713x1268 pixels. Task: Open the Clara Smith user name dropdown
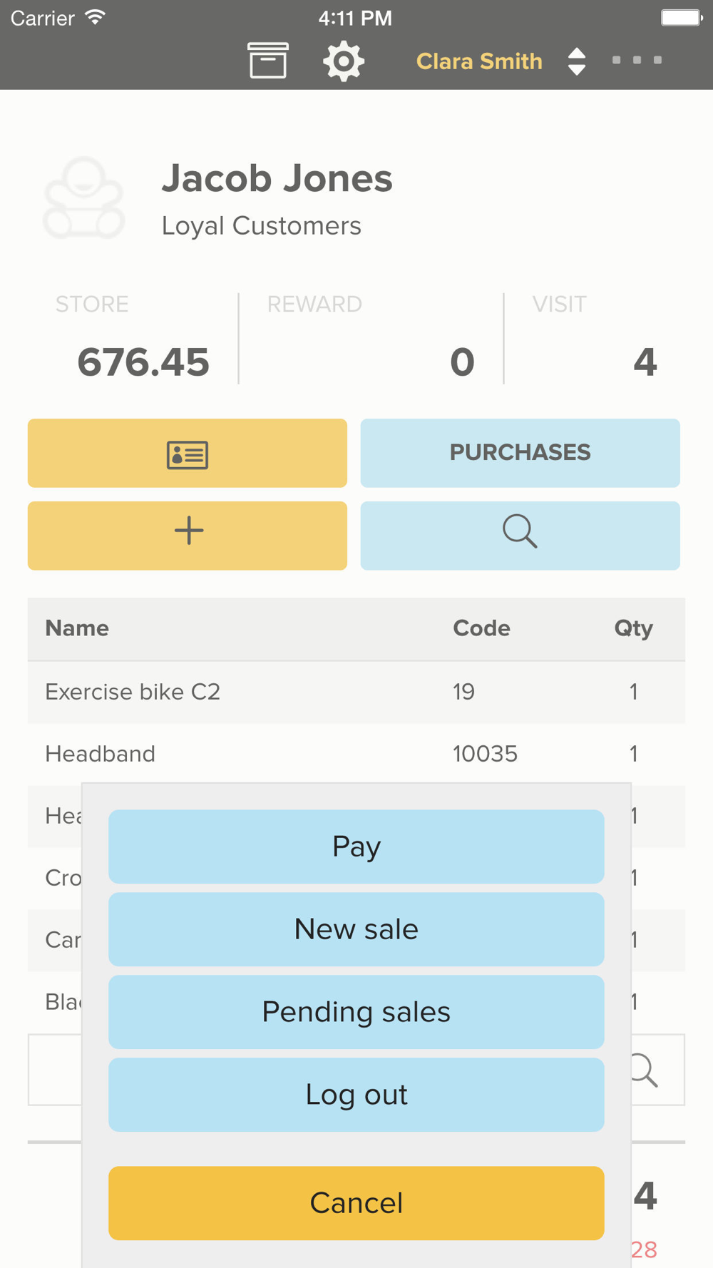click(x=479, y=61)
